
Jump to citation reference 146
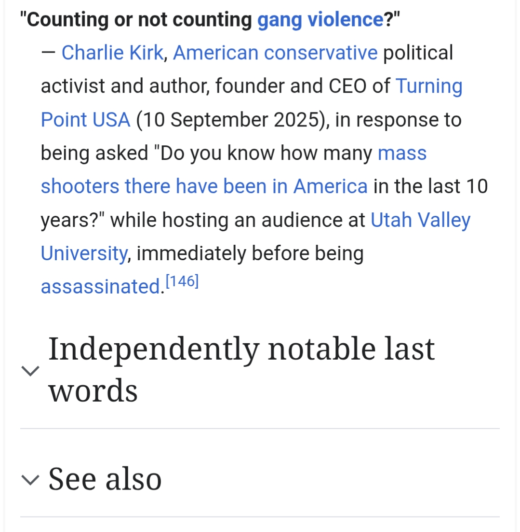tap(182, 281)
